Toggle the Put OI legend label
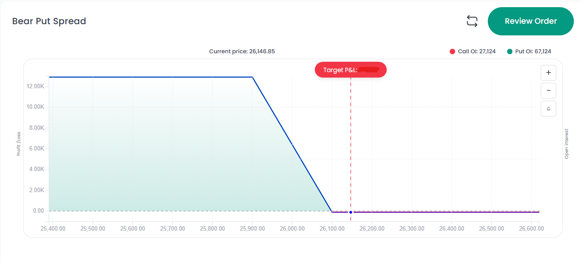The width and height of the screenshot is (581, 262). click(x=533, y=52)
